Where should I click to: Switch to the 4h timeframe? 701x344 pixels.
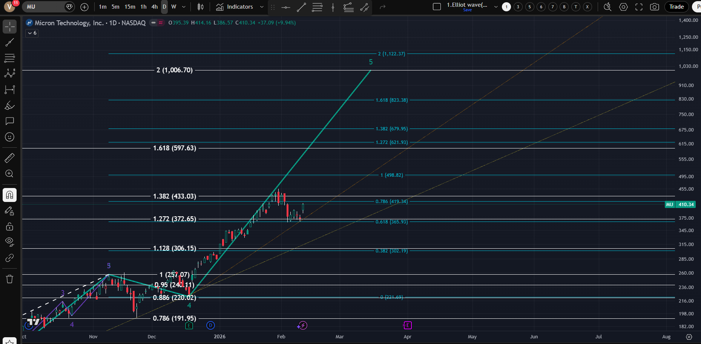click(154, 7)
